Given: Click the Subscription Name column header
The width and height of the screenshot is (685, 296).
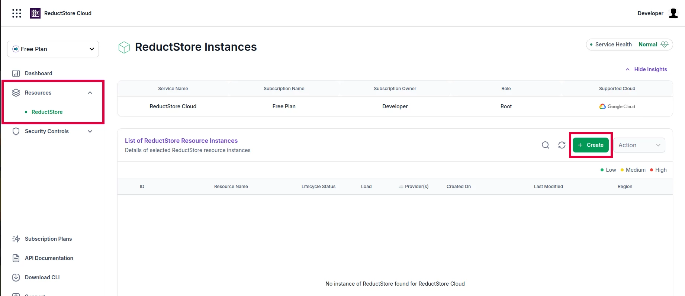Looking at the screenshot, I should [x=284, y=89].
